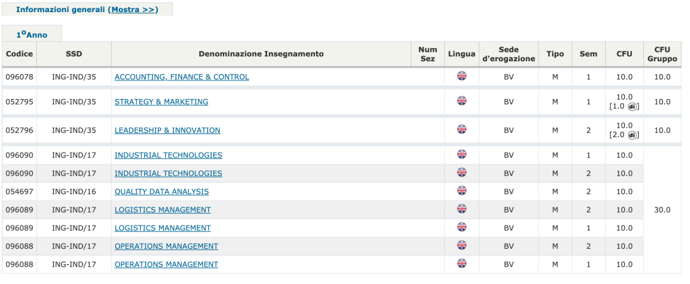Click the CFU Gruppo column header
This screenshot has width=690, height=284.
[x=663, y=54]
